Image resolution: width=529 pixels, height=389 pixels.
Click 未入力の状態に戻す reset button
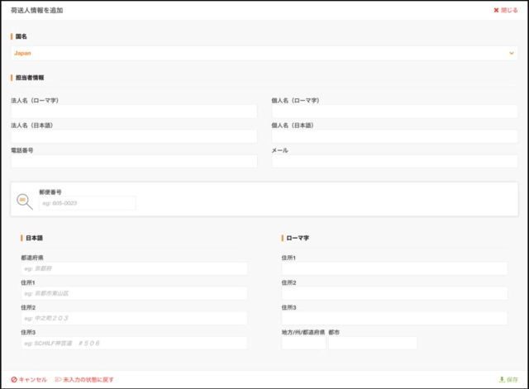click(x=84, y=379)
